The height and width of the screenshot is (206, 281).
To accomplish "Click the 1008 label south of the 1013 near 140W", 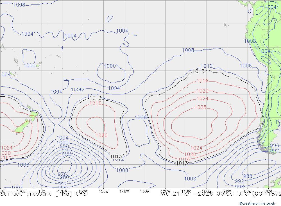I will [122, 170].
